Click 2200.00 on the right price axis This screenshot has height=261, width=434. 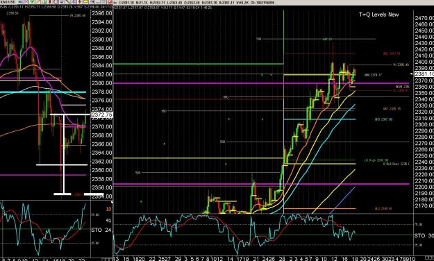coord(424,187)
